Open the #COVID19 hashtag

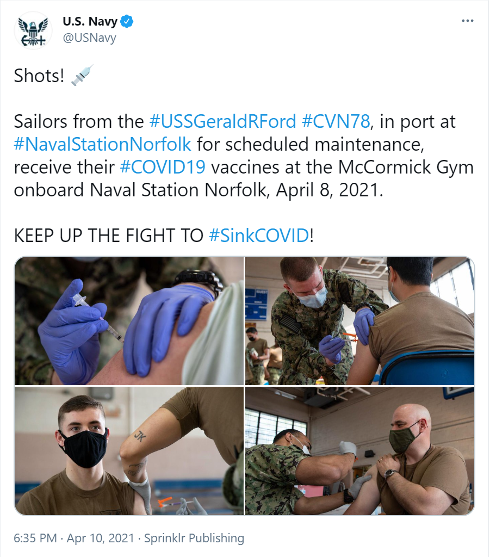(163, 167)
